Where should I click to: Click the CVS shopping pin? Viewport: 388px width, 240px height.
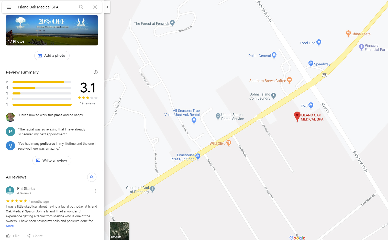tap(311, 105)
